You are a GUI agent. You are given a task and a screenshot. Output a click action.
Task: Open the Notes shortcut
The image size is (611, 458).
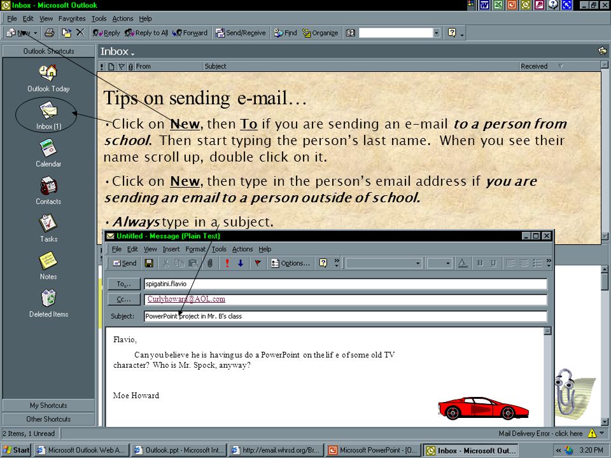pyautogui.click(x=48, y=266)
